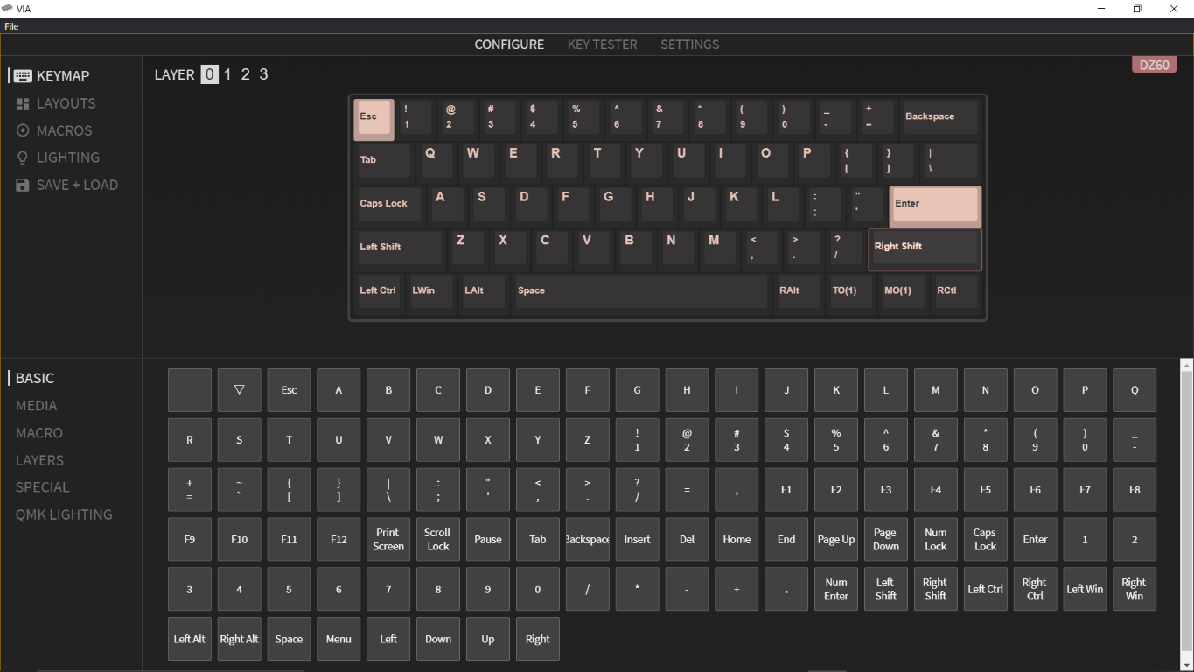Viewport: 1194px width, 672px height.
Task: Switch to the SETTINGS tab
Action: click(x=689, y=45)
